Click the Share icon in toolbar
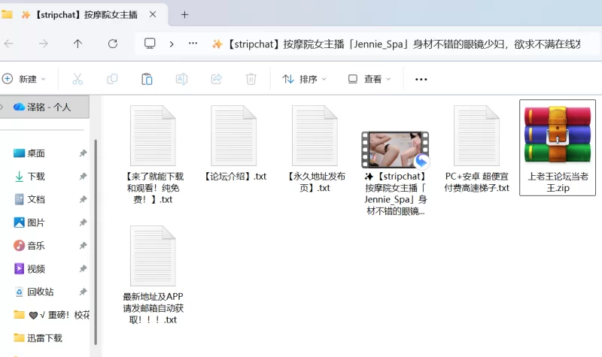 click(217, 79)
